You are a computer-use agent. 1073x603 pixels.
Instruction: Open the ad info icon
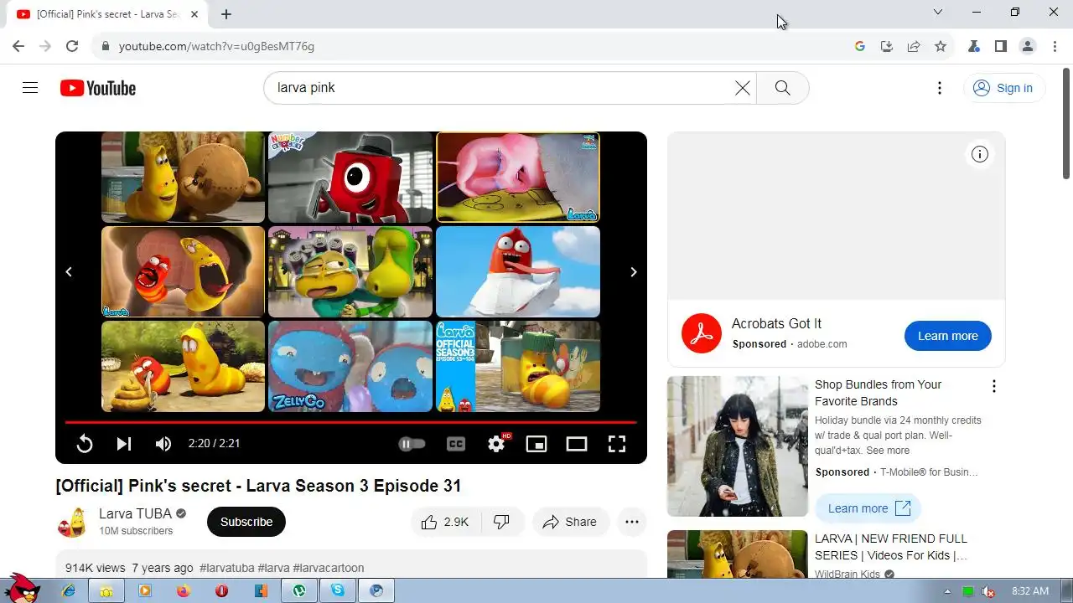click(980, 154)
